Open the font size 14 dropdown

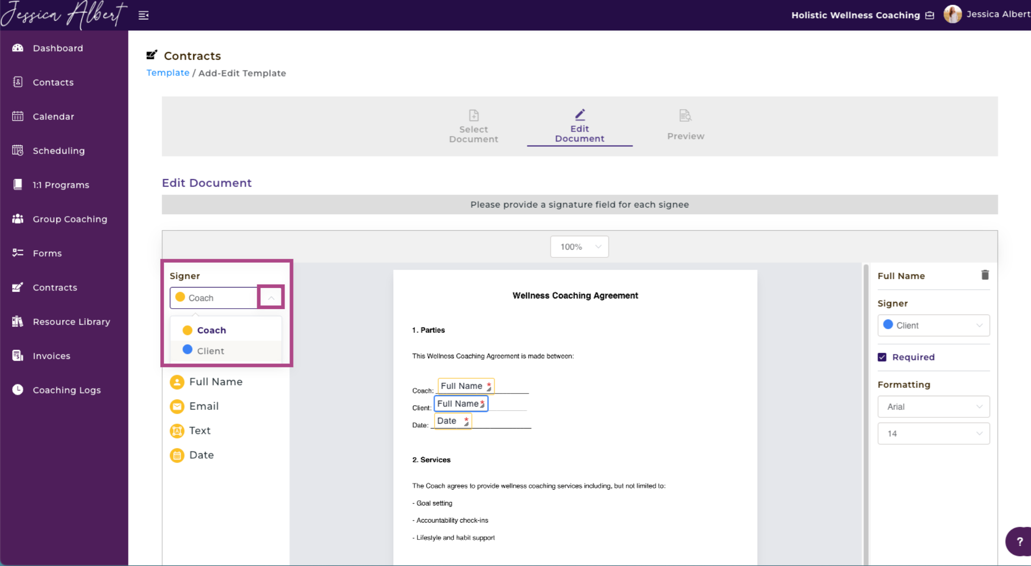(x=934, y=433)
